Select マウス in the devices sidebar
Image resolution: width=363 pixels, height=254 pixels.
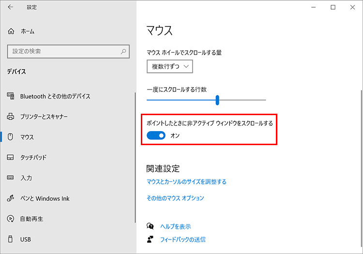[x=27, y=137]
